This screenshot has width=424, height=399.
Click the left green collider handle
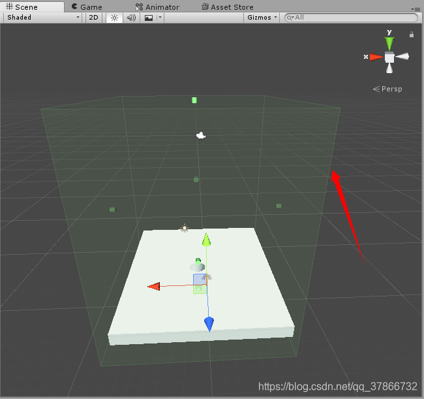pyautogui.click(x=112, y=209)
